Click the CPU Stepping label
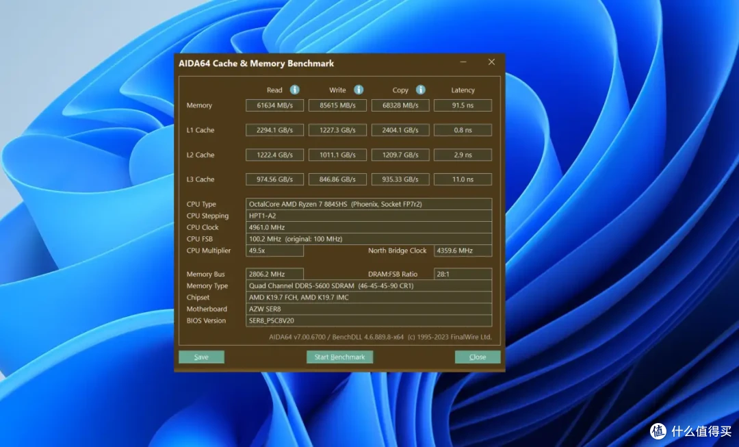The image size is (739, 447). pyautogui.click(x=207, y=216)
